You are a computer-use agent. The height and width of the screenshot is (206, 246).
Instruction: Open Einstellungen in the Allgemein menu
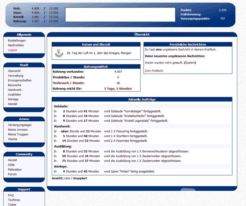pyautogui.click(x=17, y=41)
